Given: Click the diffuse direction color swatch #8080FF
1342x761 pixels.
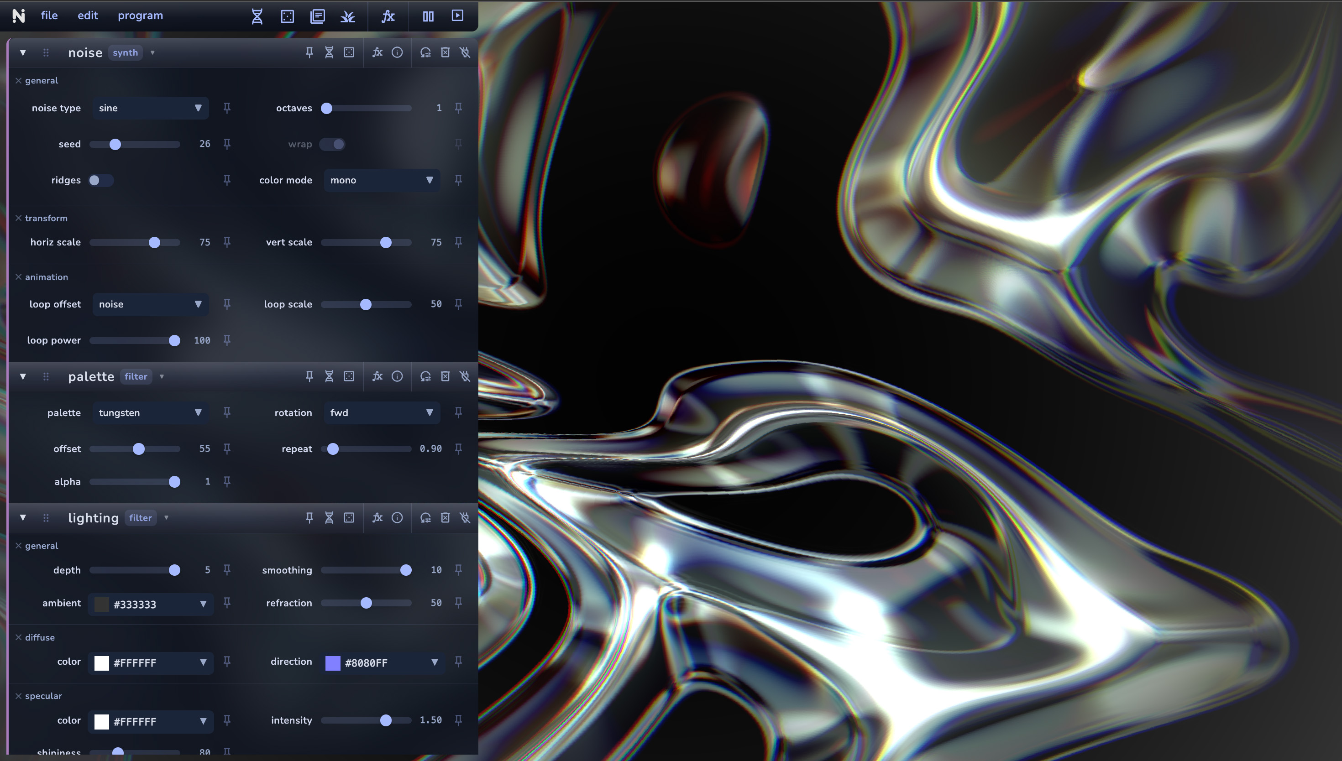Looking at the screenshot, I should point(333,663).
